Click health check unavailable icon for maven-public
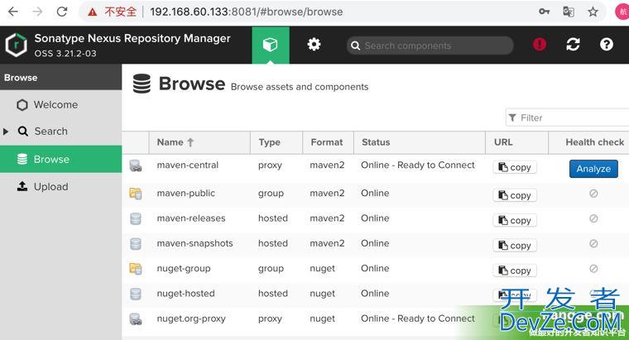629x340 pixels. [x=593, y=194]
